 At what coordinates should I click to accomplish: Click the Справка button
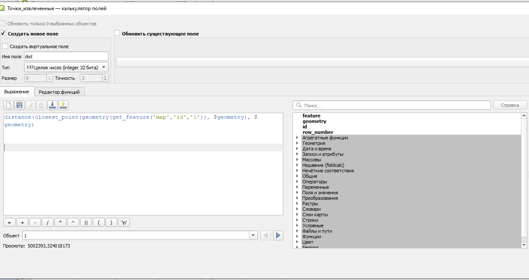point(510,105)
